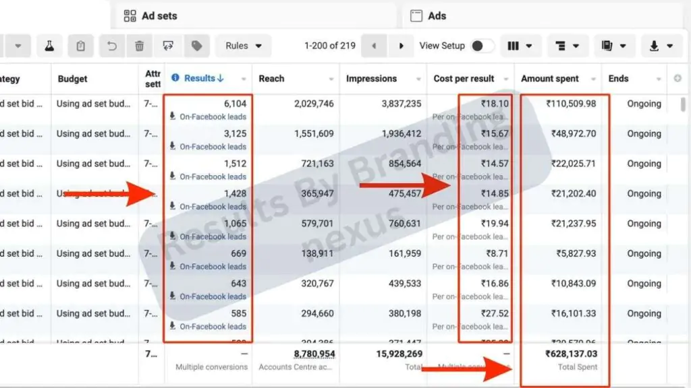Screen dimensions: 691x388
Task: Click the Amount spent column header
Action: (550, 79)
